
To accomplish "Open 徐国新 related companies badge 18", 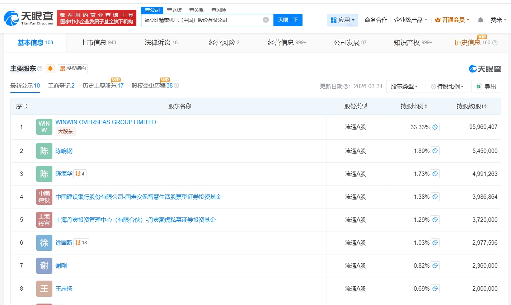I will pos(81,243).
